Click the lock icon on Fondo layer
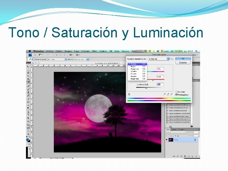228x171 pixels. tap(195, 140)
